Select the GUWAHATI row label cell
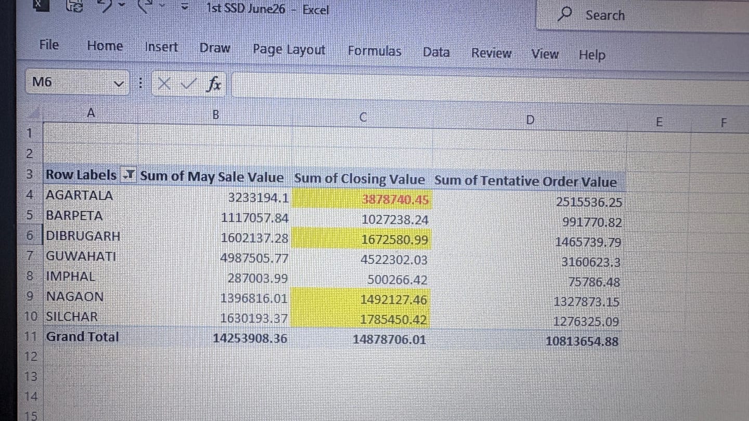This screenshot has height=421, width=749. pos(89,256)
